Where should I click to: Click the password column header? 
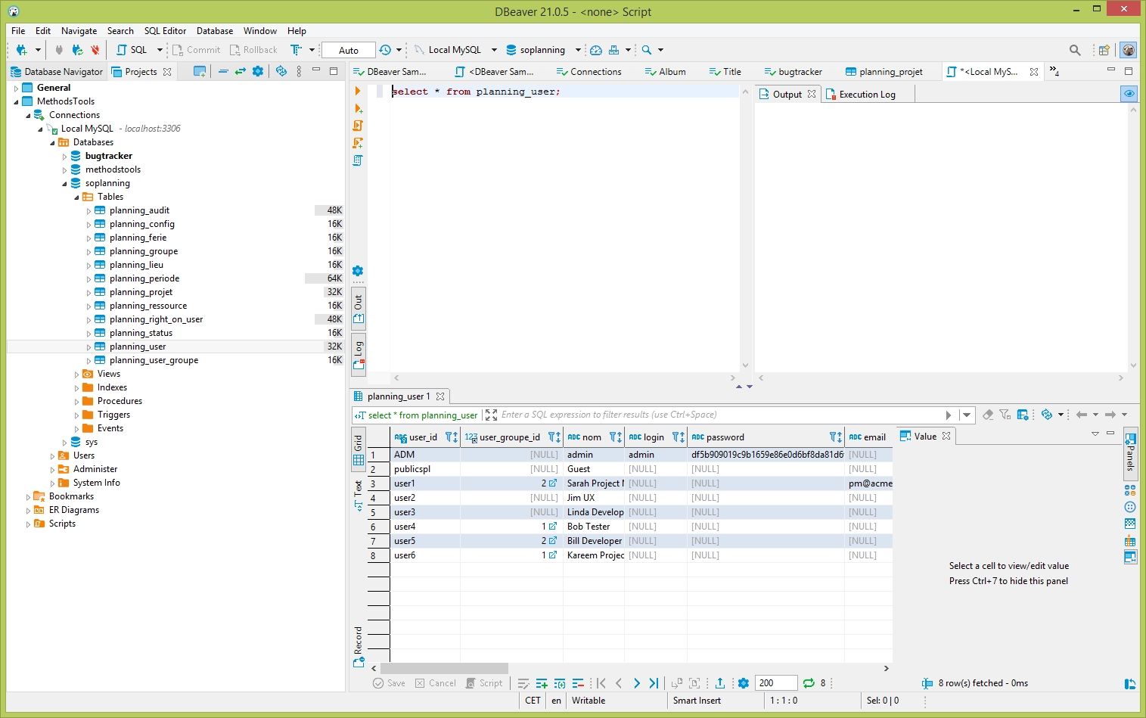pyautogui.click(x=725, y=437)
